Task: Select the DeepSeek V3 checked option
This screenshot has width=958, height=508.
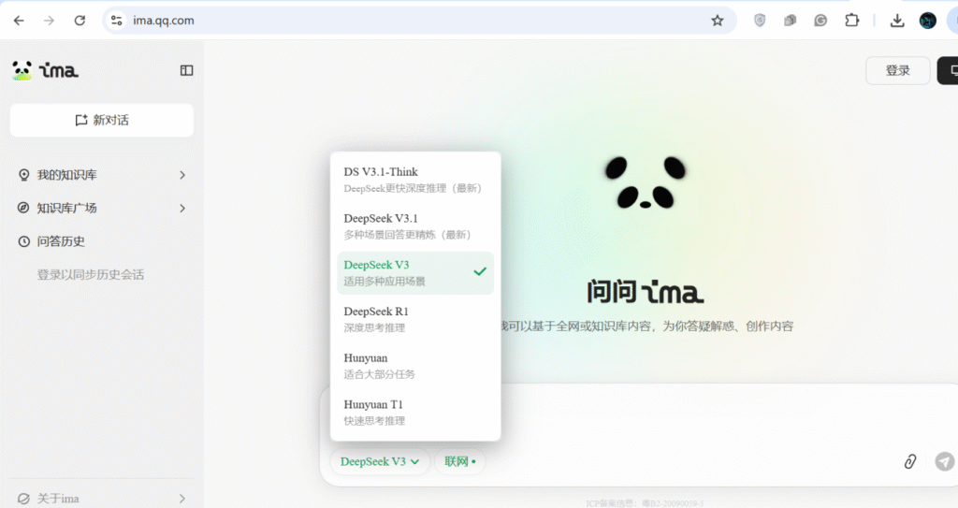Action: point(414,272)
